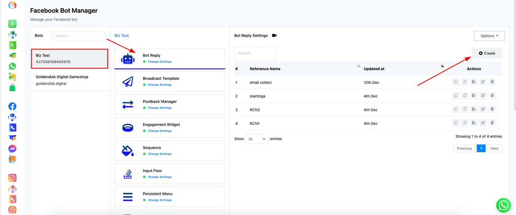The width and height of the screenshot is (516, 215).
Task: Click the Create button
Action: pos(487,53)
